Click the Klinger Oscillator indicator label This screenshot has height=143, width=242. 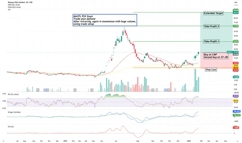[14, 112]
